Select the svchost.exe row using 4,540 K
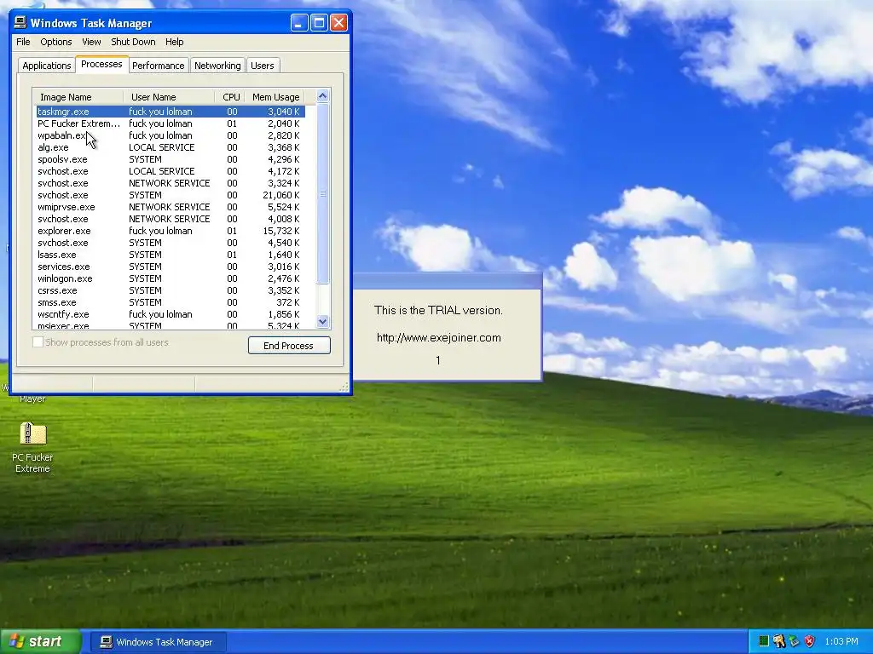873x654 pixels. [171, 243]
